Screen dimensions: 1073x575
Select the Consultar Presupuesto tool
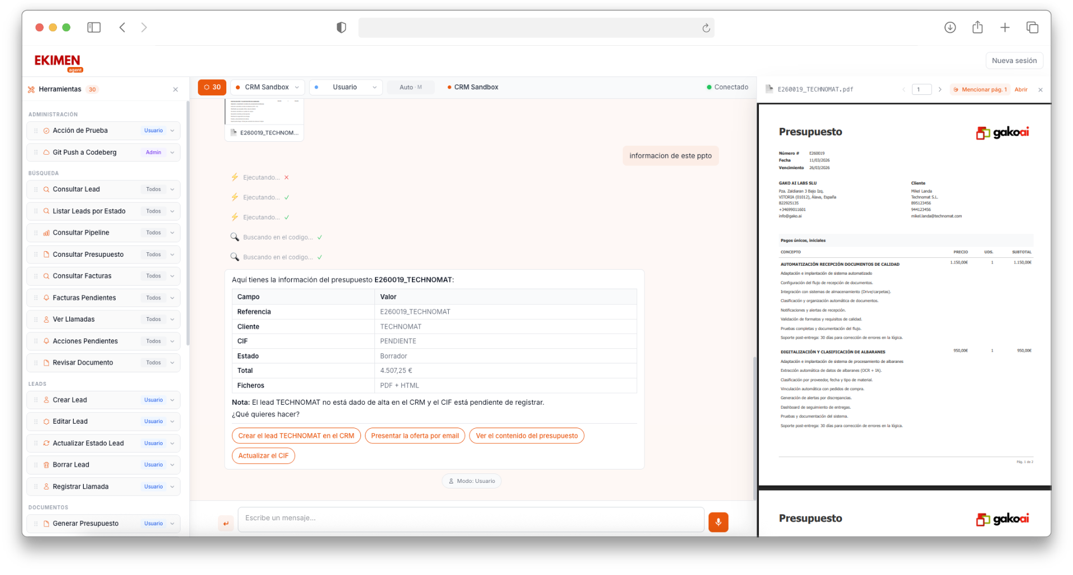(88, 255)
